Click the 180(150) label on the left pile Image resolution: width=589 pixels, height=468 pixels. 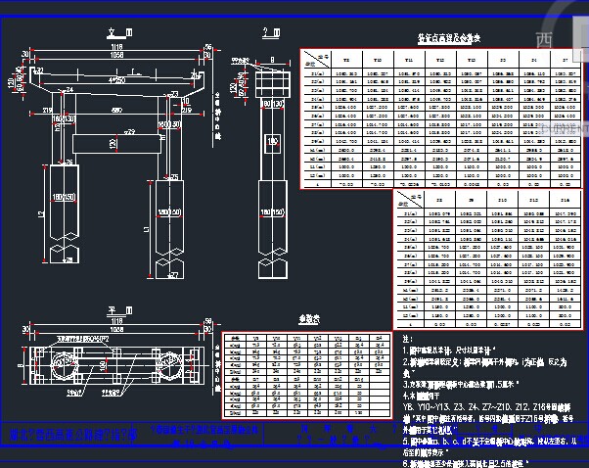coord(65,197)
